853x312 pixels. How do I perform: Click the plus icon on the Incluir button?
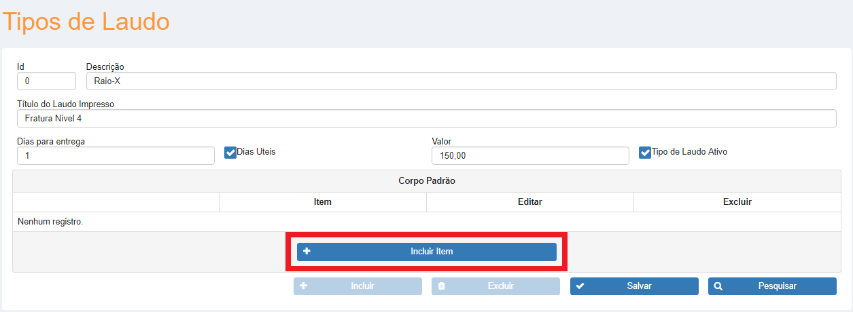click(303, 286)
